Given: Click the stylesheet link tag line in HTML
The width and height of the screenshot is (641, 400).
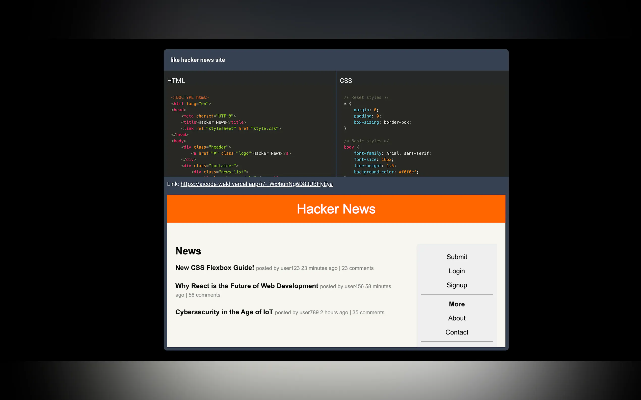Looking at the screenshot, I should click(x=231, y=128).
